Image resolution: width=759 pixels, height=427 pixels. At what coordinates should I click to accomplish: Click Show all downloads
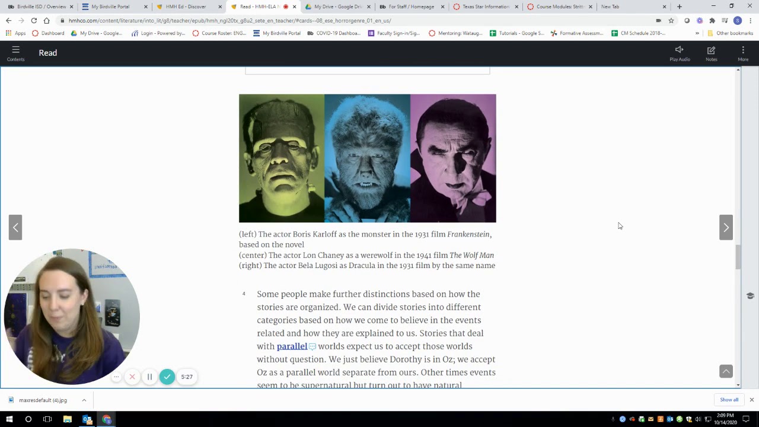729,400
